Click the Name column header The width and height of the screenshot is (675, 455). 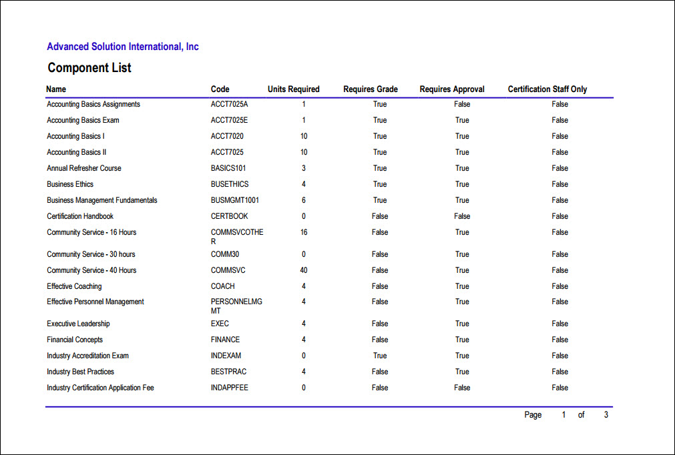pos(56,89)
